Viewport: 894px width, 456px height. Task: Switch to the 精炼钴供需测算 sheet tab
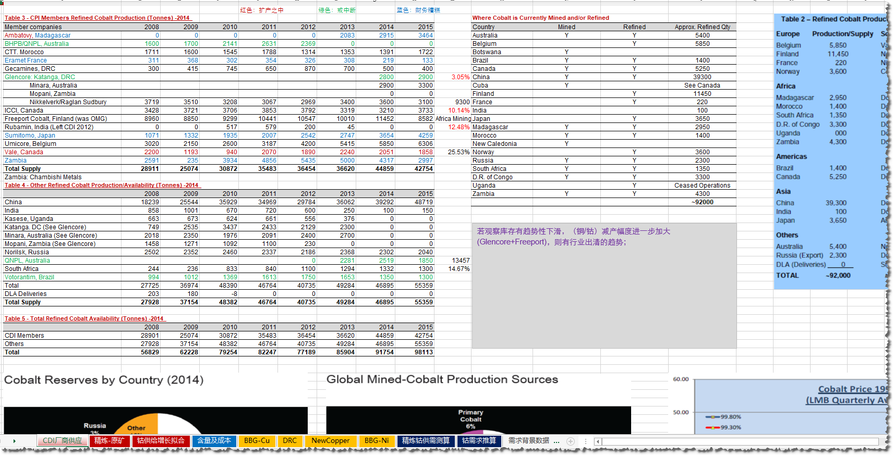tap(426, 441)
